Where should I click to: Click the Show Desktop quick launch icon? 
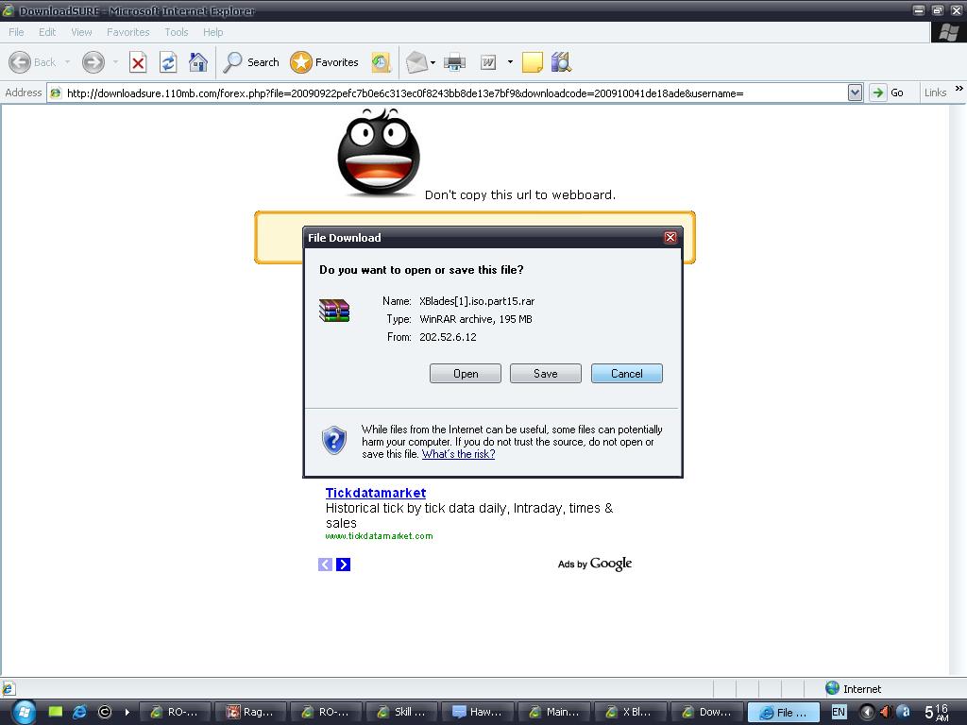(x=56, y=712)
